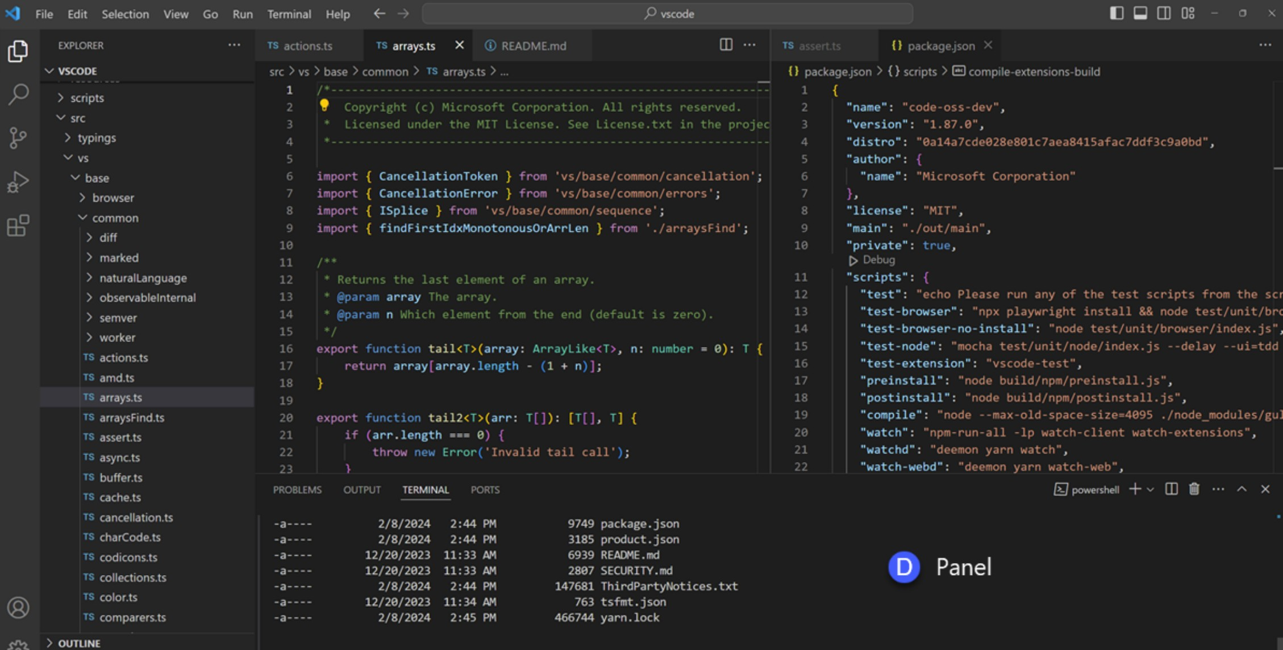Open buffer.ts from the file tree
Image resolution: width=1283 pixels, height=650 pixels.
click(147, 477)
